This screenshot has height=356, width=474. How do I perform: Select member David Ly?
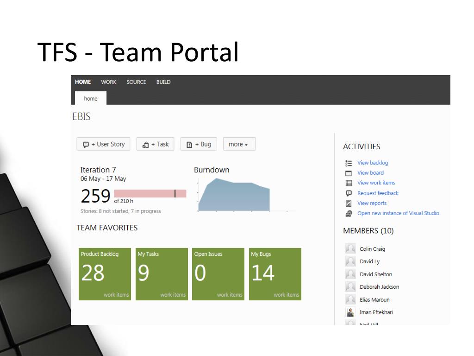369,261
